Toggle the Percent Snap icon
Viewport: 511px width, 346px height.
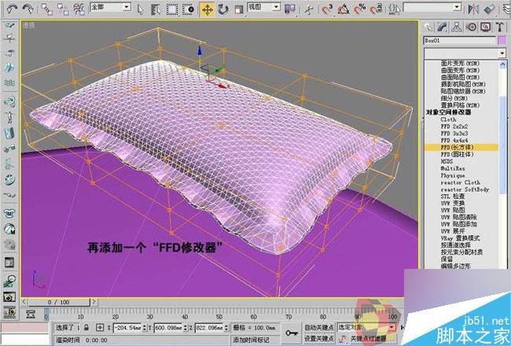point(359,9)
